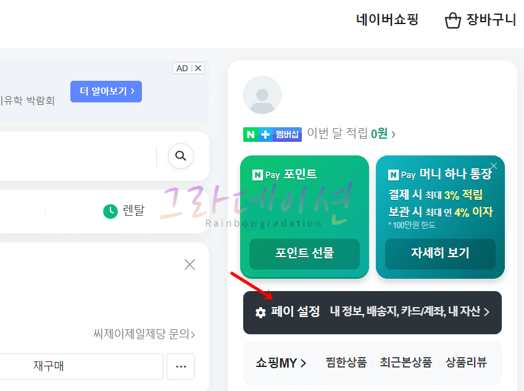The width and height of the screenshot is (524, 391).
Task: Open the 네이버쇼핑 link
Action: pyautogui.click(x=387, y=19)
